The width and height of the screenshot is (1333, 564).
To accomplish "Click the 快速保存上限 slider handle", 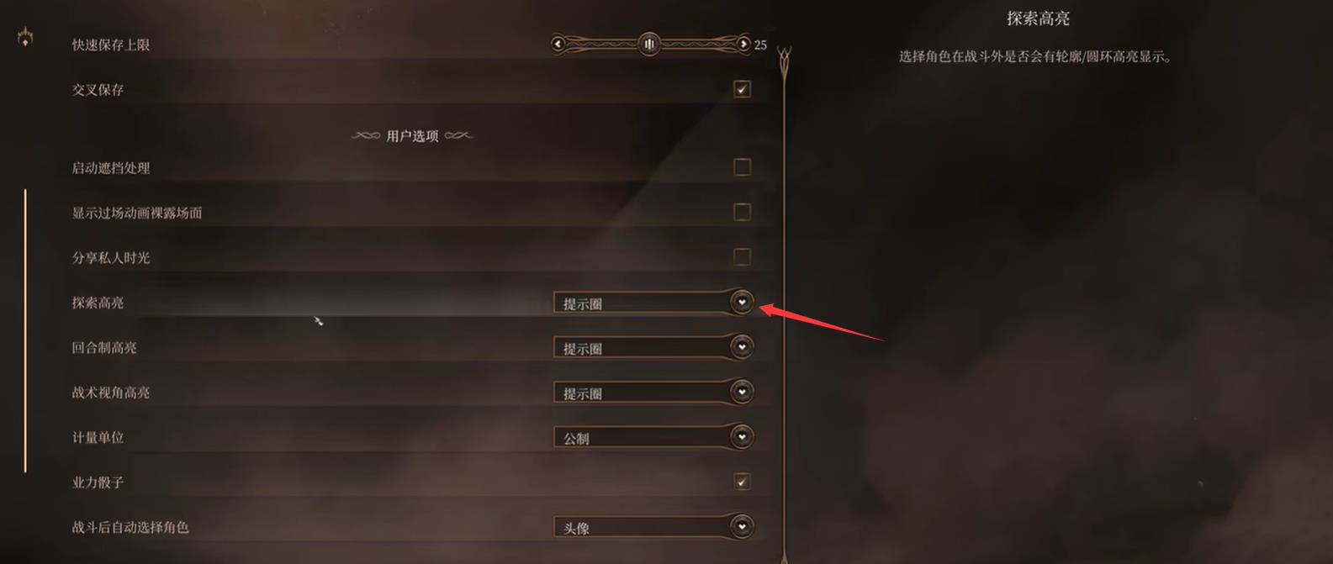I will click(649, 44).
